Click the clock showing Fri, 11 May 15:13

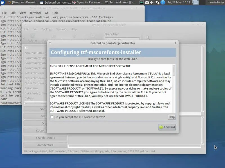[x=179, y=2]
